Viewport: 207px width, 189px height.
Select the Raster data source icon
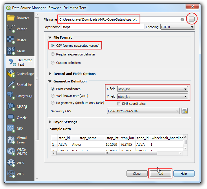11,40
